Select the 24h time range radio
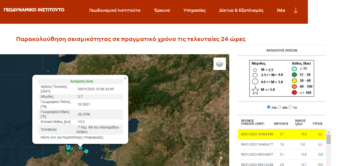Screen dimensions: 355x166 click(x=269, y=107)
